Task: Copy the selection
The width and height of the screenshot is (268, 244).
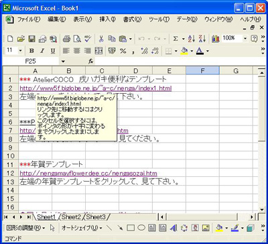Action: [x=112, y=39]
